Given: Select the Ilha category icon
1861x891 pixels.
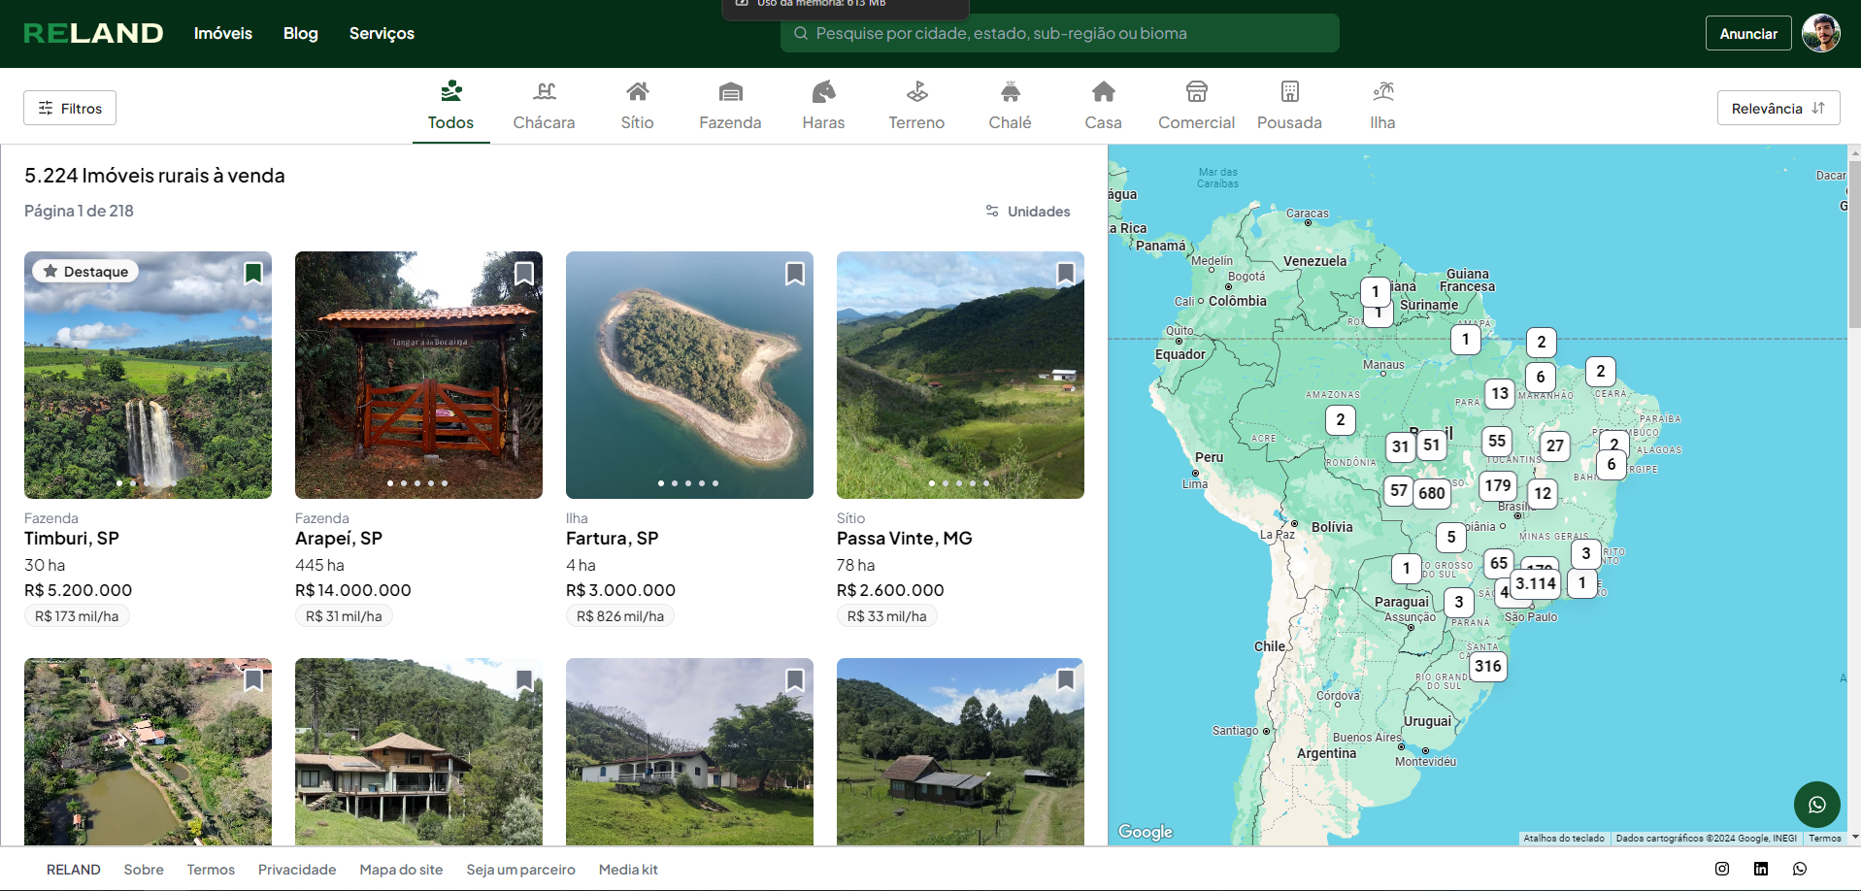Looking at the screenshot, I should click(x=1383, y=92).
